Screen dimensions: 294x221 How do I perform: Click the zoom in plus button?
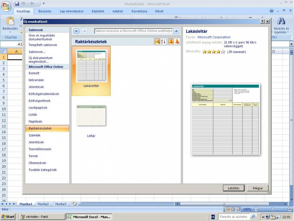point(290,209)
